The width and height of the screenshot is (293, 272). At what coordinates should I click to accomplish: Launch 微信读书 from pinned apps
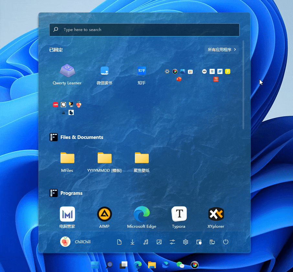[x=104, y=75]
